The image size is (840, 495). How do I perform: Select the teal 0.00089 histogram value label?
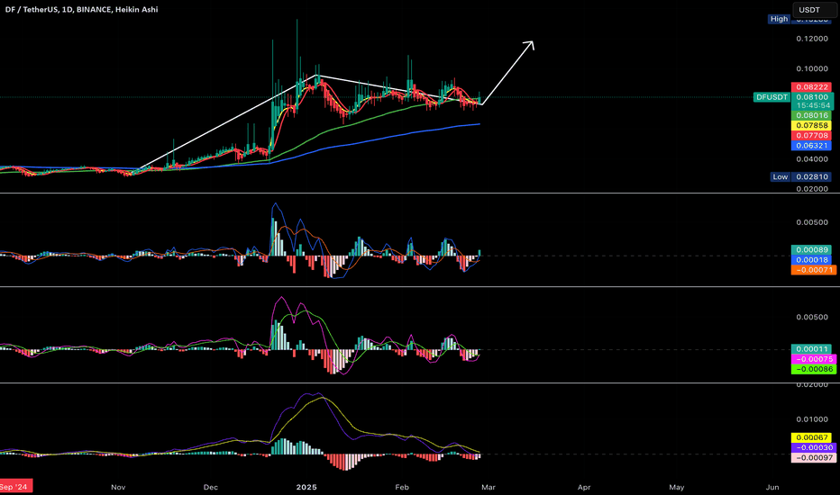pyautogui.click(x=811, y=250)
